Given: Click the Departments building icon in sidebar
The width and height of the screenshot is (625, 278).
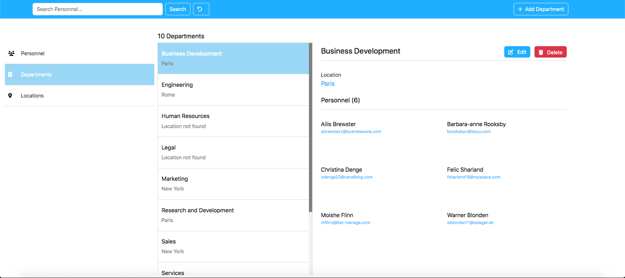Looking at the screenshot, I should tap(10, 74).
